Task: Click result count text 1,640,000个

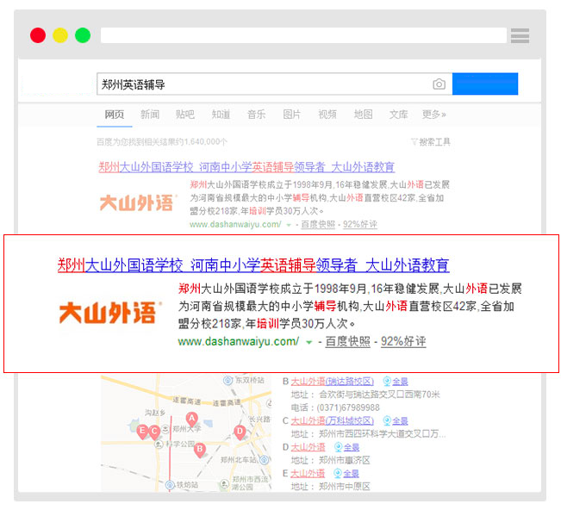Action: click(x=206, y=142)
